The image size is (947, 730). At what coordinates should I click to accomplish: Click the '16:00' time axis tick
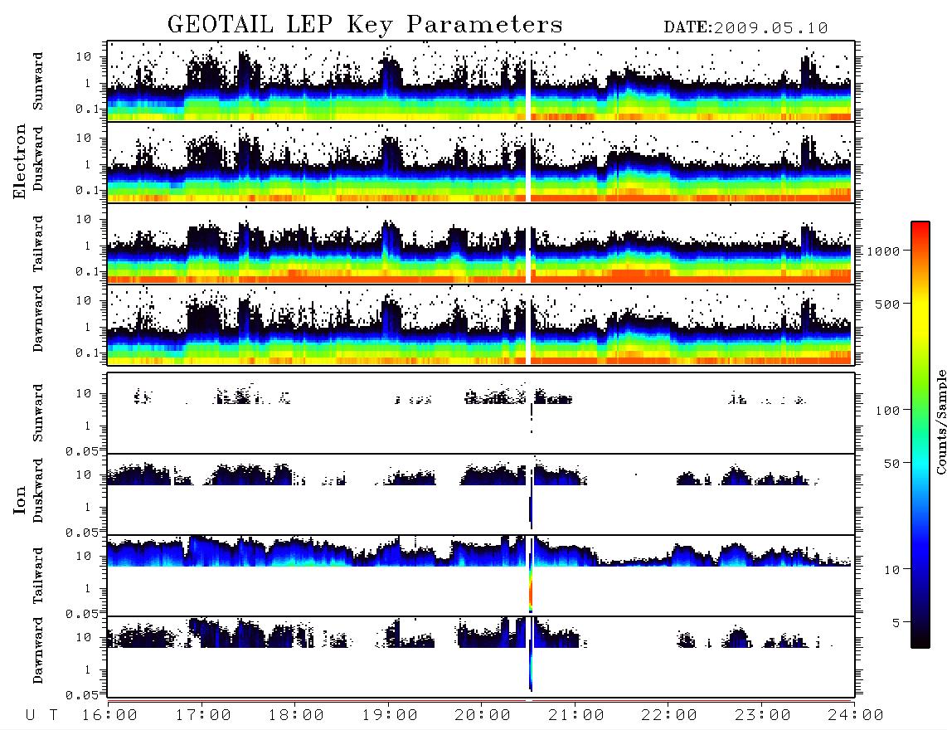coord(109,716)
